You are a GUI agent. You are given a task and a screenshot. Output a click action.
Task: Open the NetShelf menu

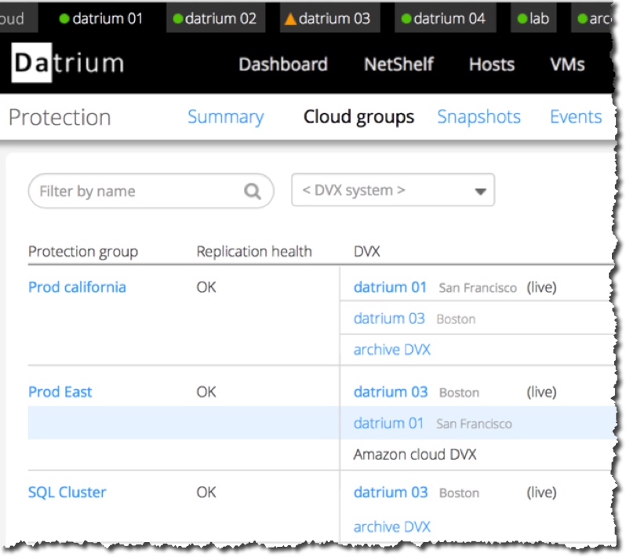tap(399, 64)
